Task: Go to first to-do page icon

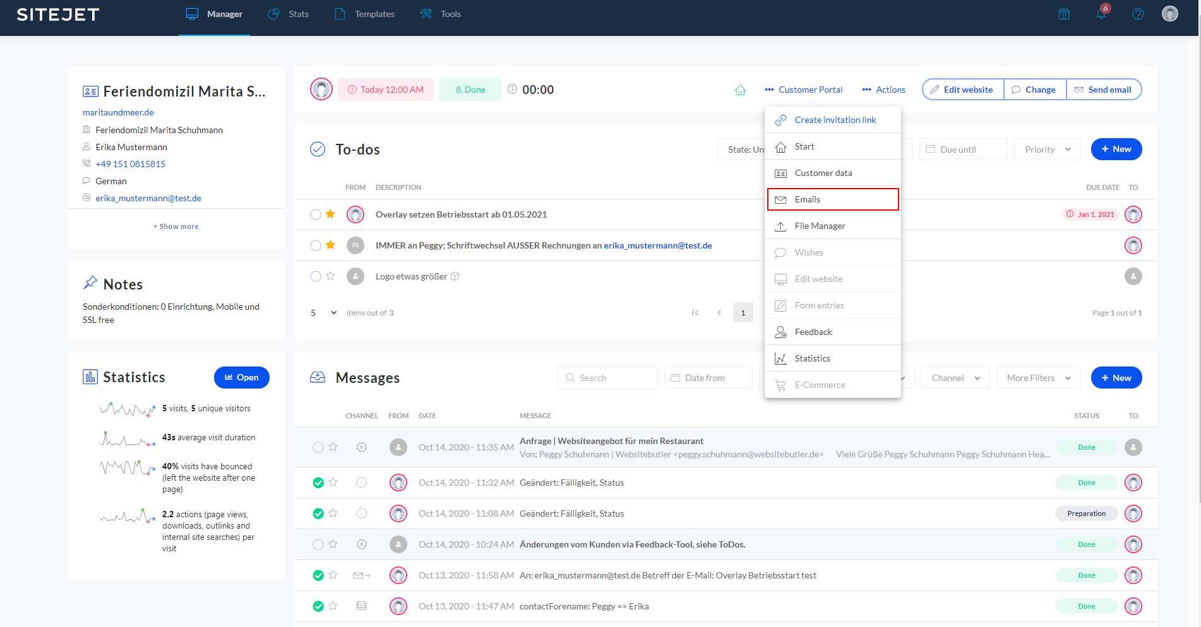Action: 695,313
